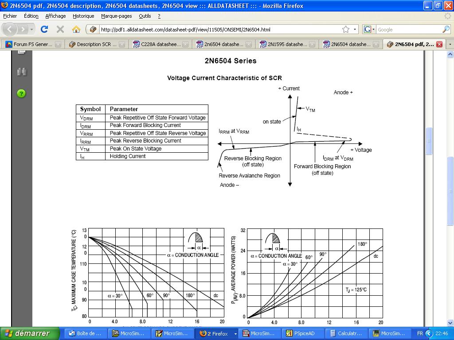Click 'Peak Repetitive Off State Forward Voltage' cell
The image size is (454, 340).
157,118
